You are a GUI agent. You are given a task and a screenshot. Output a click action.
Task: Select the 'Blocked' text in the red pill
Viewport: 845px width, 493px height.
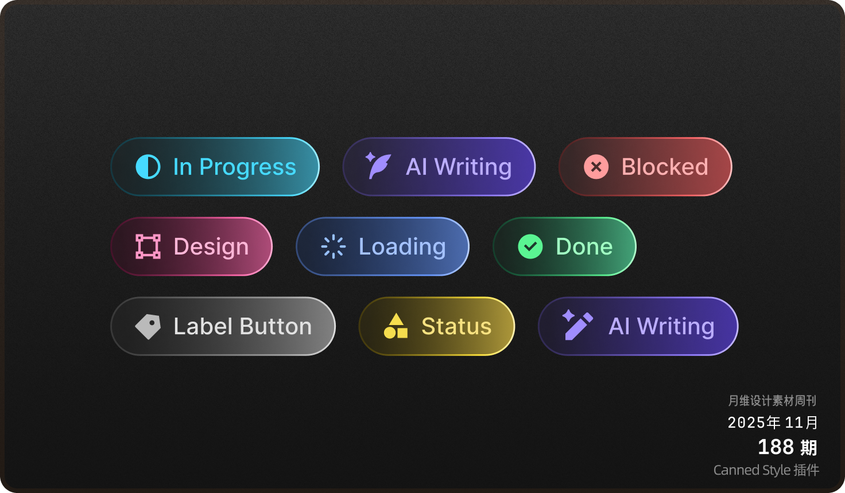(665, 167)
